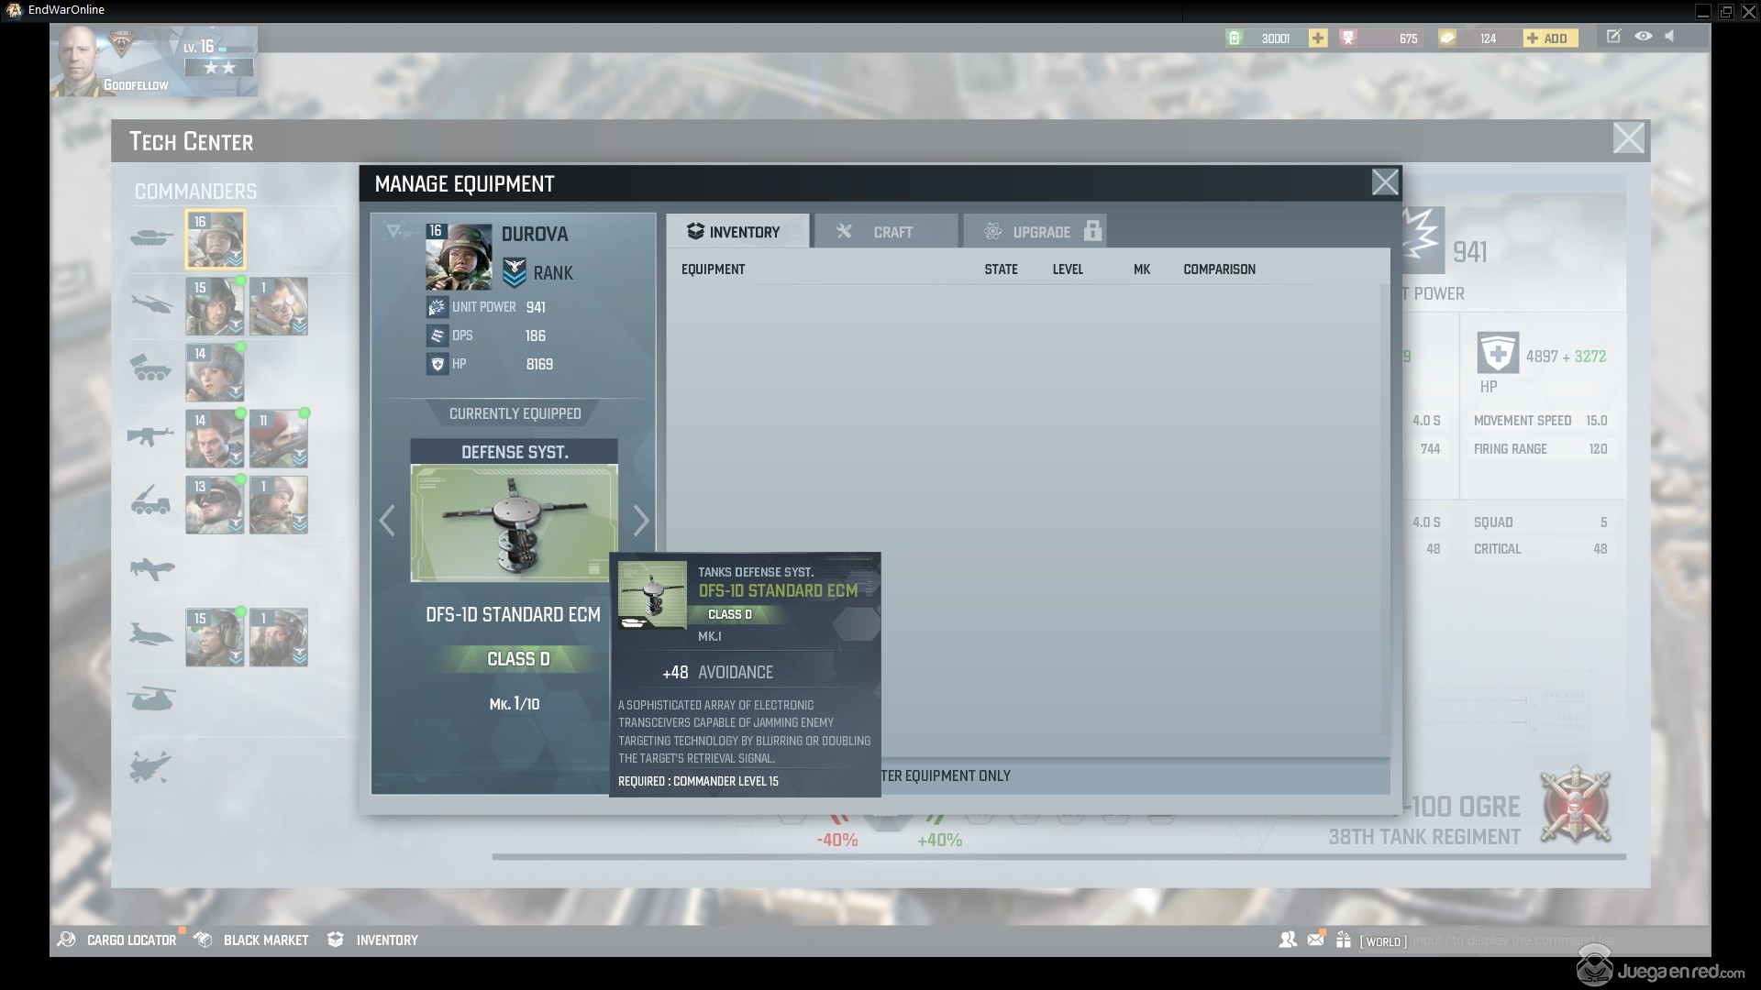
Task: Open the friends list icon
Action: tap(1288, 940)
